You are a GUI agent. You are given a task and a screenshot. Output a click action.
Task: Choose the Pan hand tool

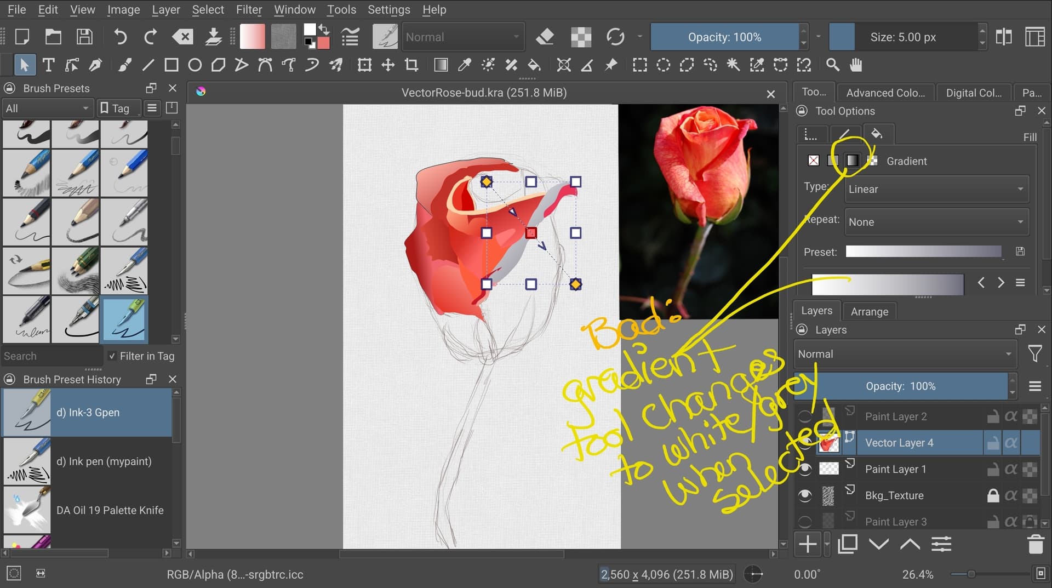tap(856, 65)
